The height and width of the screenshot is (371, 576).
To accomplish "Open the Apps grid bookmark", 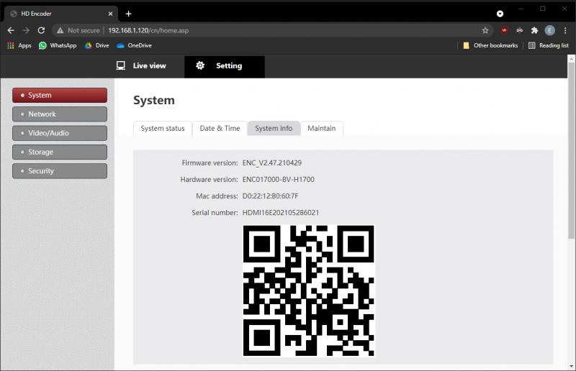I will (19, 45).
